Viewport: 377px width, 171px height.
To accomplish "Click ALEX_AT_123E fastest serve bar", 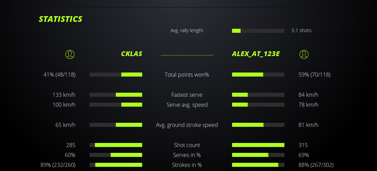I will tap(258, 95).
